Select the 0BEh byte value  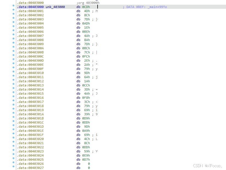tap(86, 32)
